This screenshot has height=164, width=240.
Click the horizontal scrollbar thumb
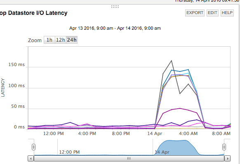(129, 158)
